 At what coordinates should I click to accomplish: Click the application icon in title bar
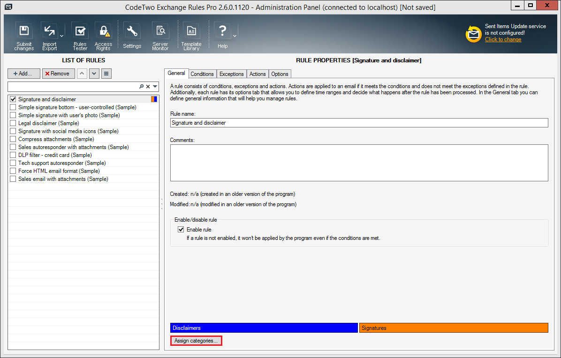tap(8, 7)
